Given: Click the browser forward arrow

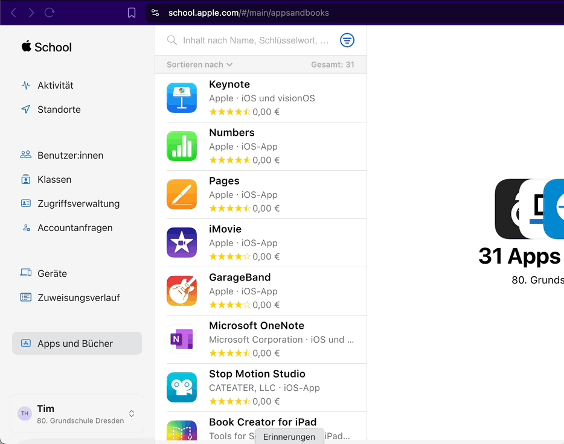Looking at the screenshot, I should 31,13.
